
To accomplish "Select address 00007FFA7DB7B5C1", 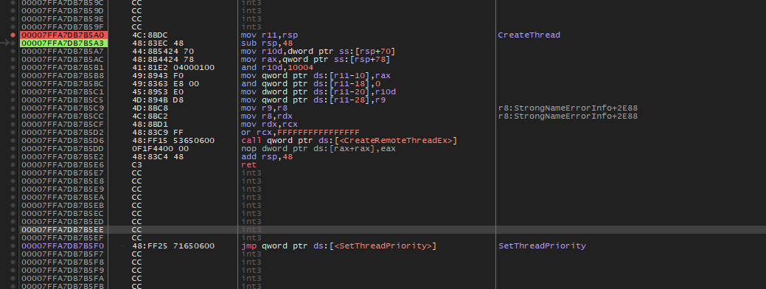I will point(63,91).
